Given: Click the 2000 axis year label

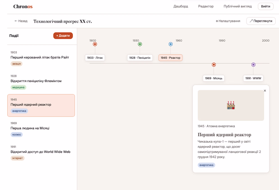Looking at the screenshot, I should point(266,40).
